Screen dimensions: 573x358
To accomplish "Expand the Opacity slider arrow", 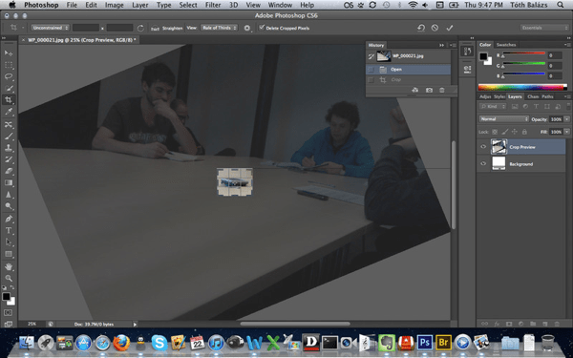I will pyautogui.click(x=566, y=119).
